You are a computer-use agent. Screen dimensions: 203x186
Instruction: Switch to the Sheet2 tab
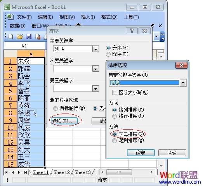coord(62,172)
